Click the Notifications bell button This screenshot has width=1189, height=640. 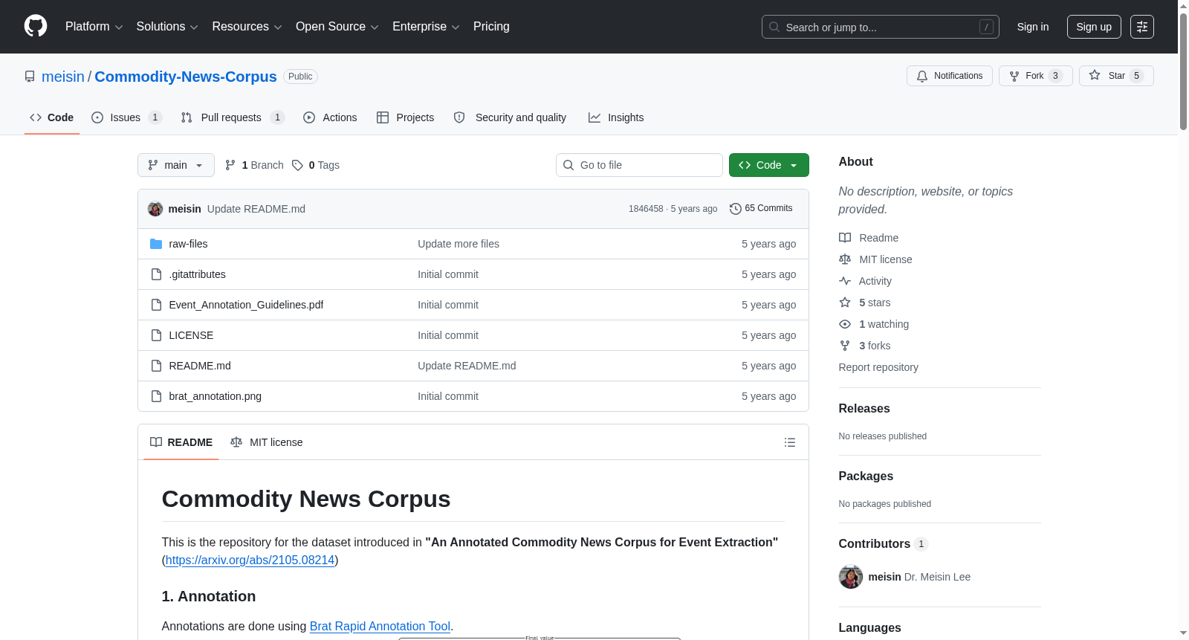pyautogui.click(x=949, y=76)
